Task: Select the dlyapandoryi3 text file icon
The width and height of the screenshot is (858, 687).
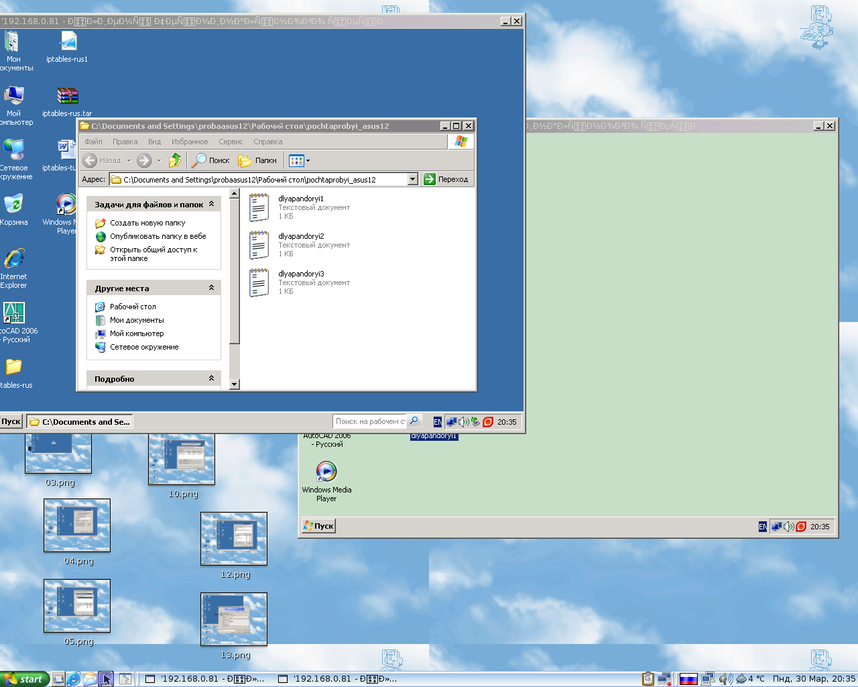Action: click(259, 282)
